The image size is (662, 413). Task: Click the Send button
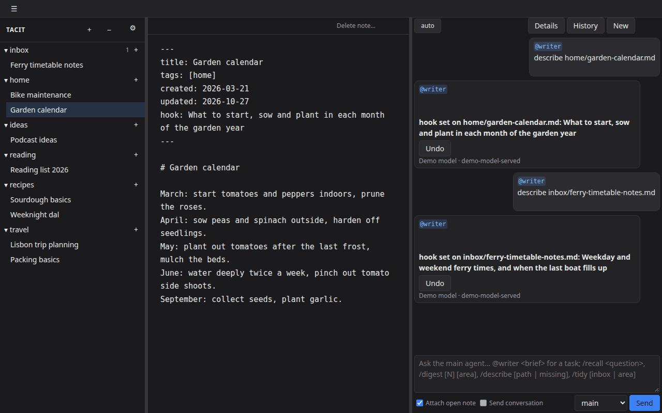[x=644, y=403]
